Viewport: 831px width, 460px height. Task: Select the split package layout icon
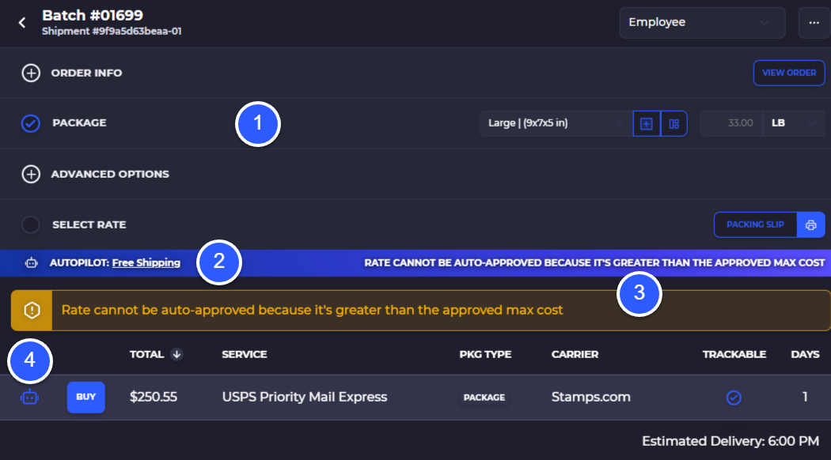[674, 123]
